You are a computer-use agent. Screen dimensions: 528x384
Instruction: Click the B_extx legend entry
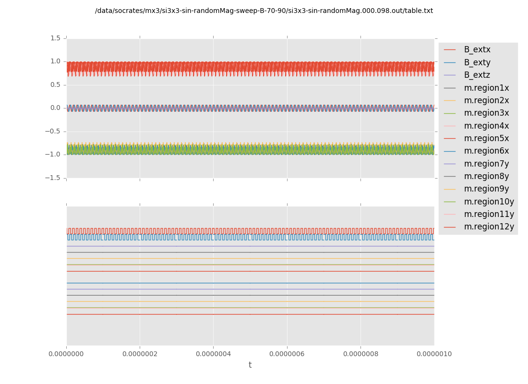click(477, 49)
